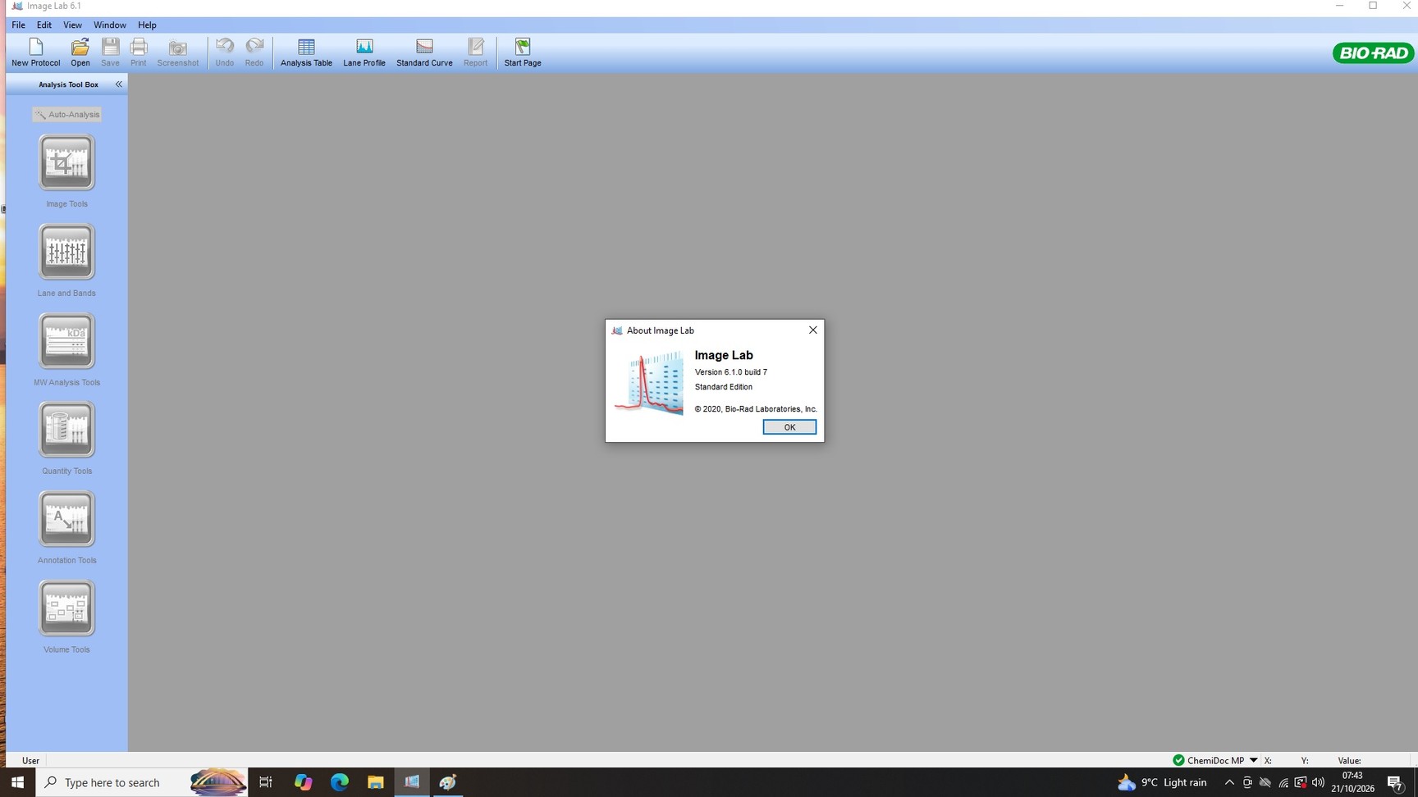The height and width of the screenshot is (797, 1418).
Task: Open File Explorer from the taskbar
Action: pos(376,782)
